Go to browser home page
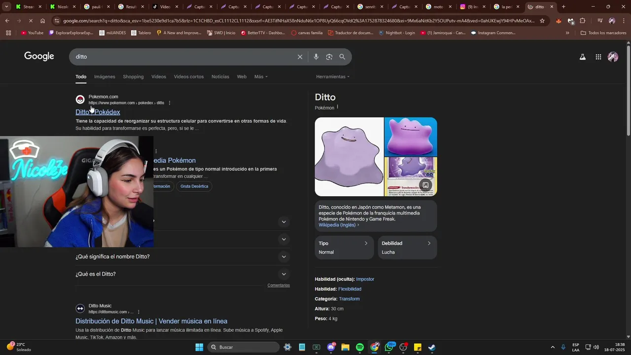This screenshot has height=355, width=631. pyautogui.click(x=42, y=21)
